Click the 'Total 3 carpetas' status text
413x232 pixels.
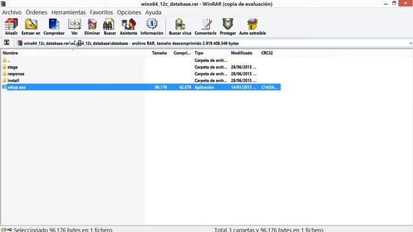coord(268,229)
